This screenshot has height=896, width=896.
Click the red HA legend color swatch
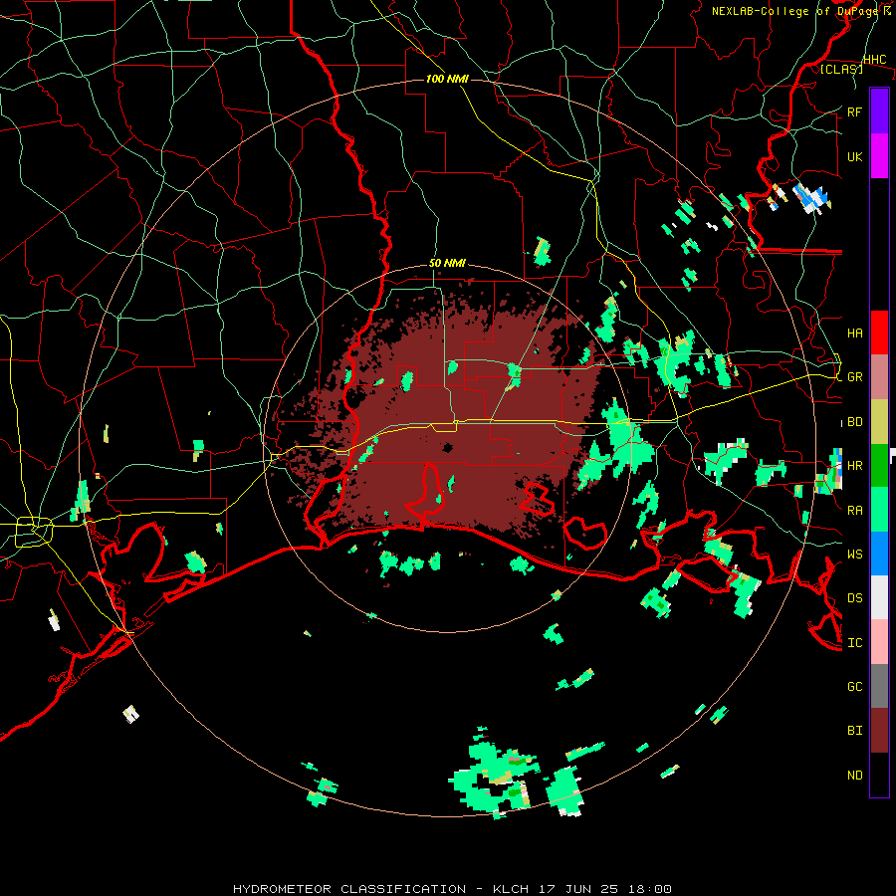[x=879, y=333]
